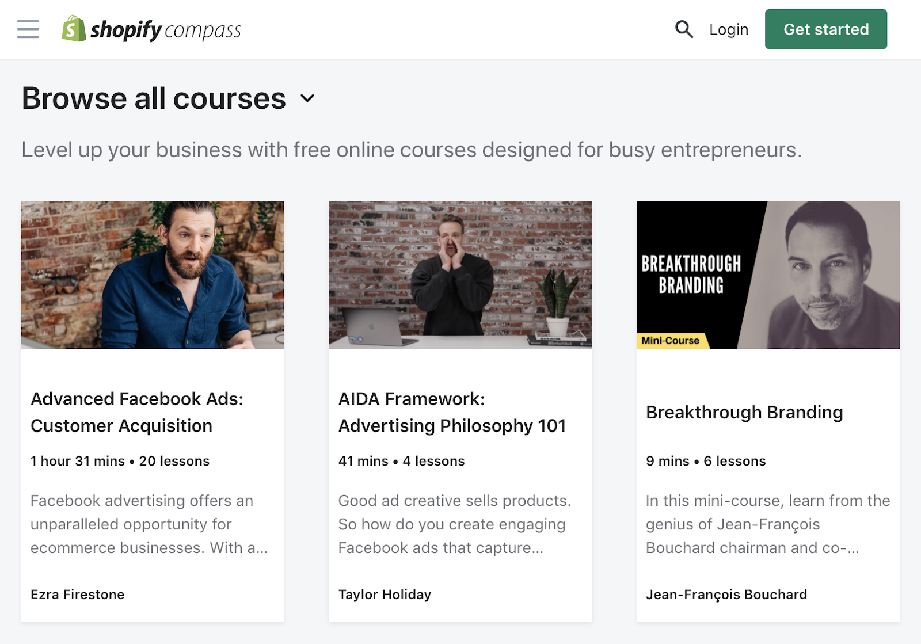Screen dimensions: 921x644
Task: Click the 'Level up your business' subtitle
Action: pyautogui.click(x=412, y=150)
